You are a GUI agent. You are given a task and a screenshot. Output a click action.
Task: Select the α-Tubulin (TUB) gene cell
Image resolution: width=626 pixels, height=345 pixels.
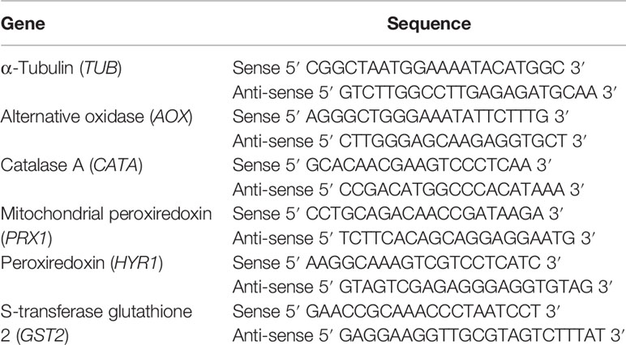pos(61,68)
